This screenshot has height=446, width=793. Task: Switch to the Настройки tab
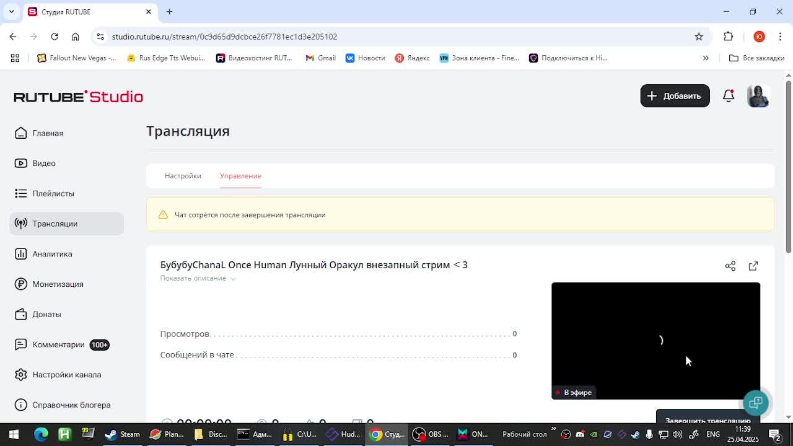(183, 176)
